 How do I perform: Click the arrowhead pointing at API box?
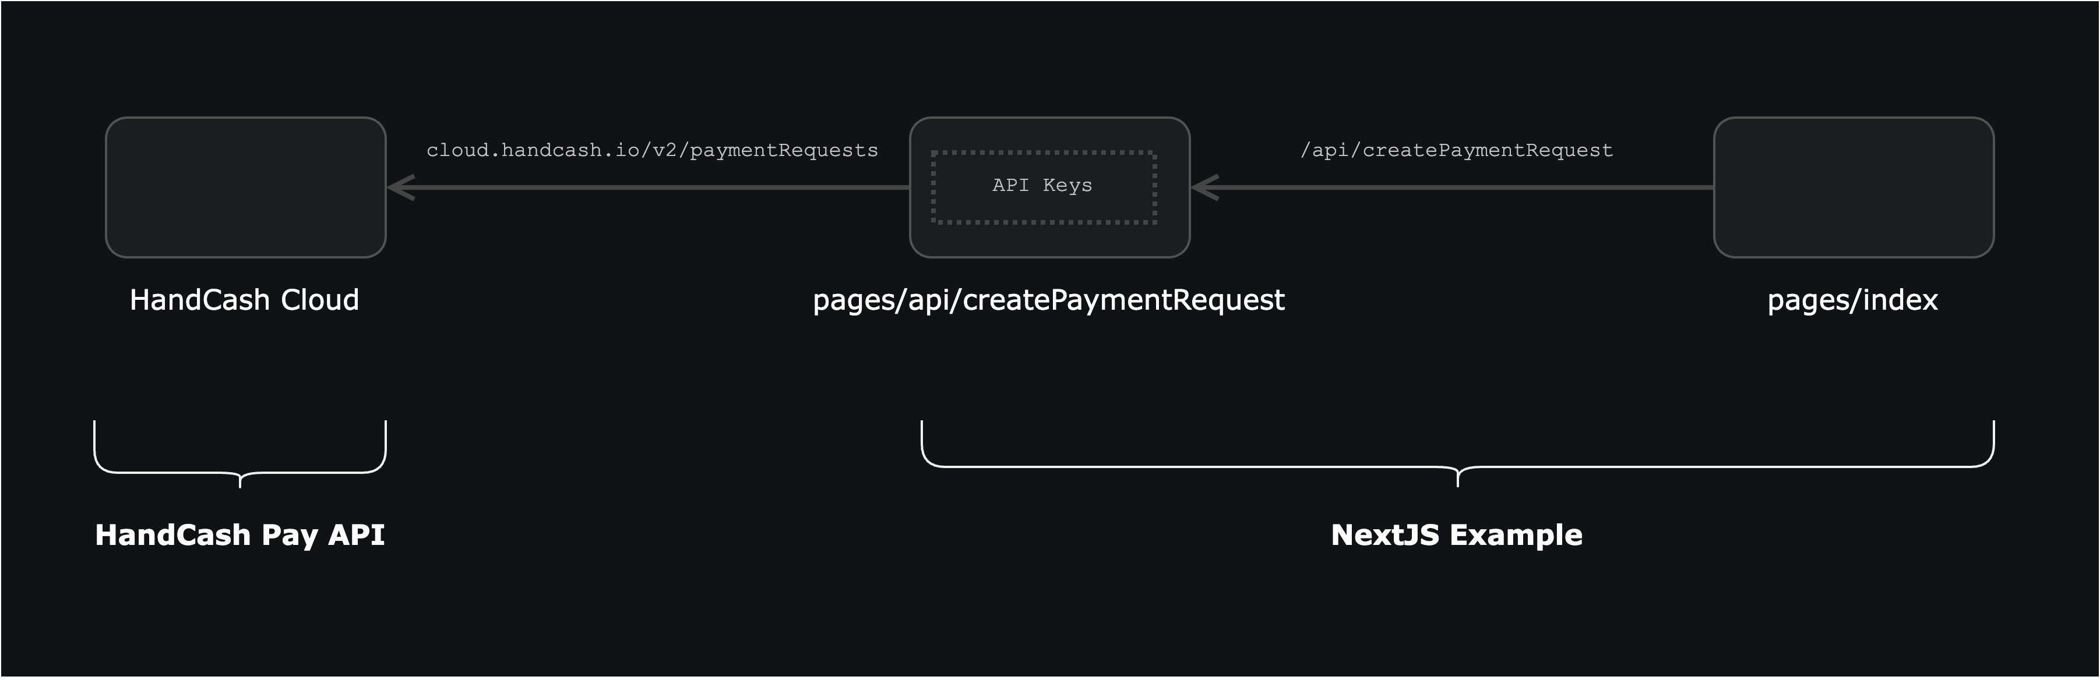pos(1203,187)
